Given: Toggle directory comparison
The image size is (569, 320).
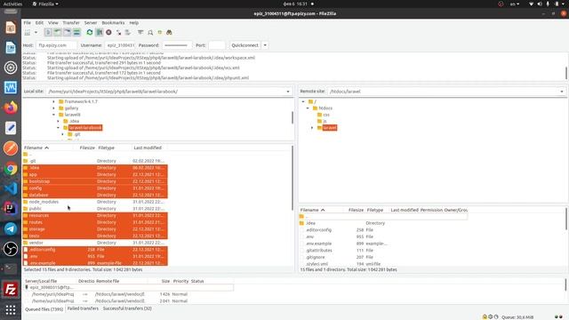Looking at the screenshot, I should [x=150, y=33].
